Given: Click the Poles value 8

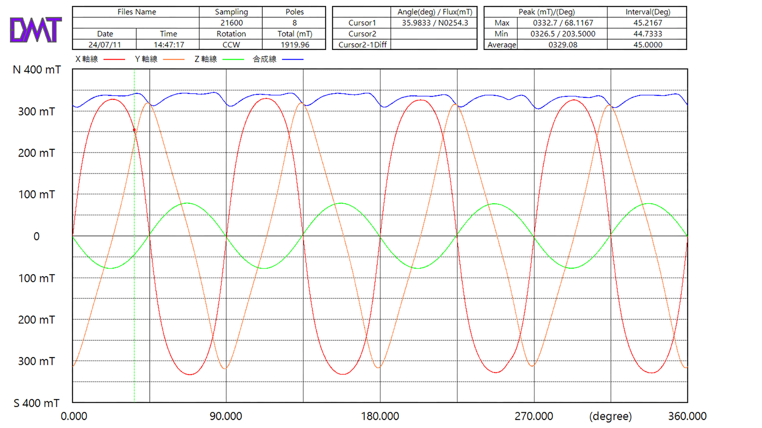Looking at the screenshot, I should click(x=294, y=23).
